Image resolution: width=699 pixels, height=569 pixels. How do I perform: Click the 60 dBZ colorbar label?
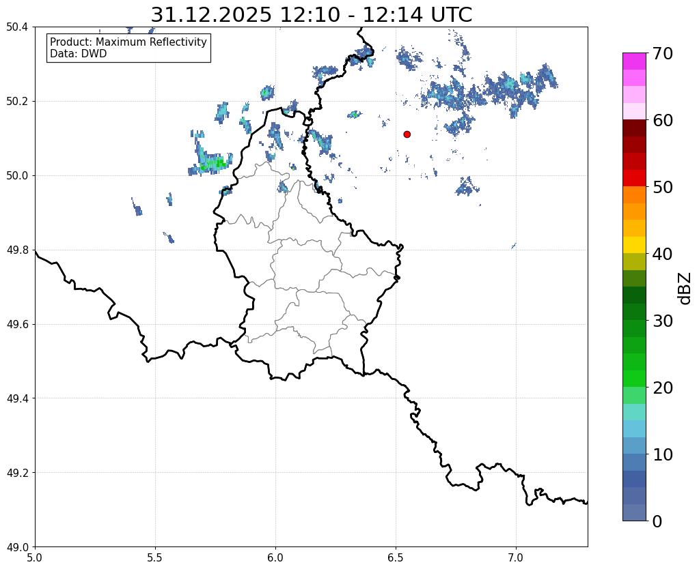click(x=663, y=120)
